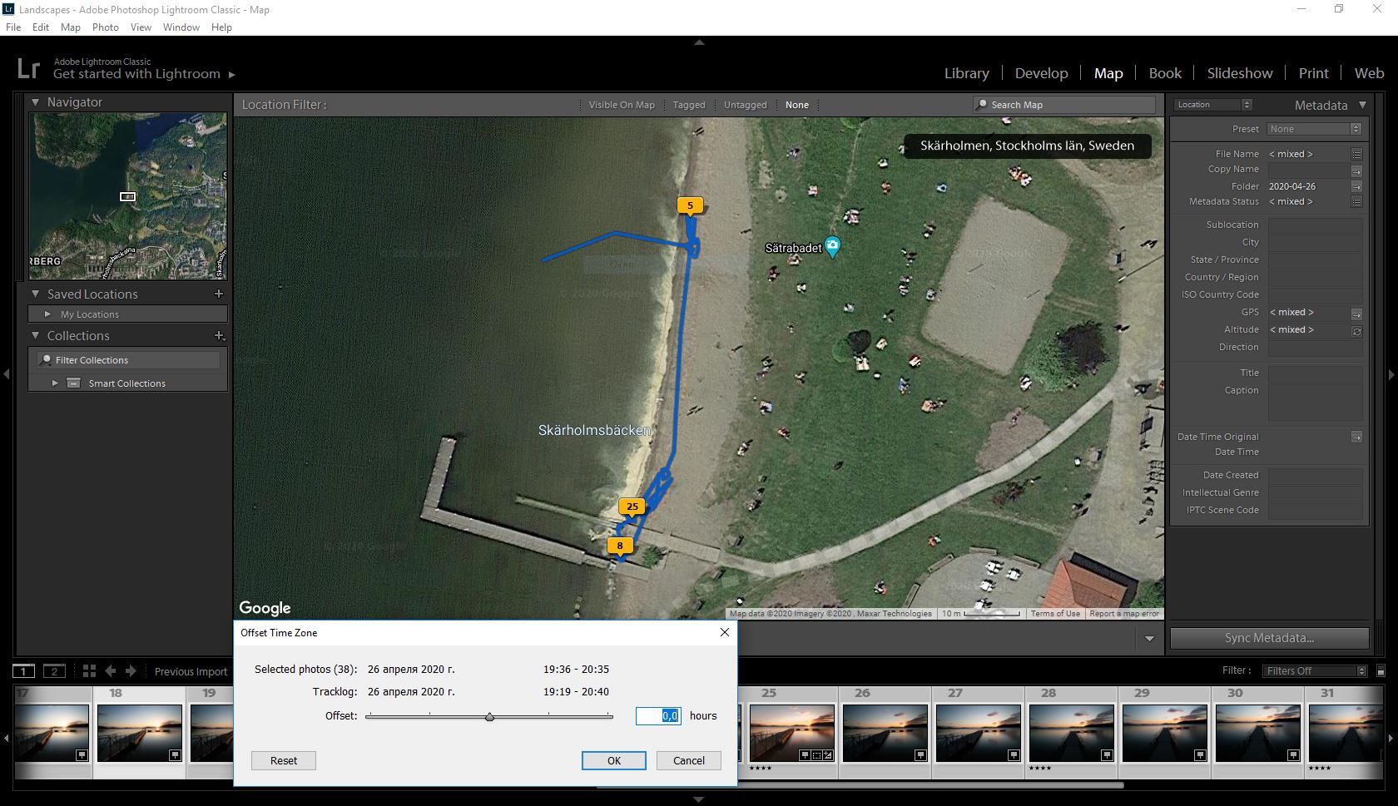Open the Edit menu
This screenshot has width=1398, height=806.
(41, 27)
